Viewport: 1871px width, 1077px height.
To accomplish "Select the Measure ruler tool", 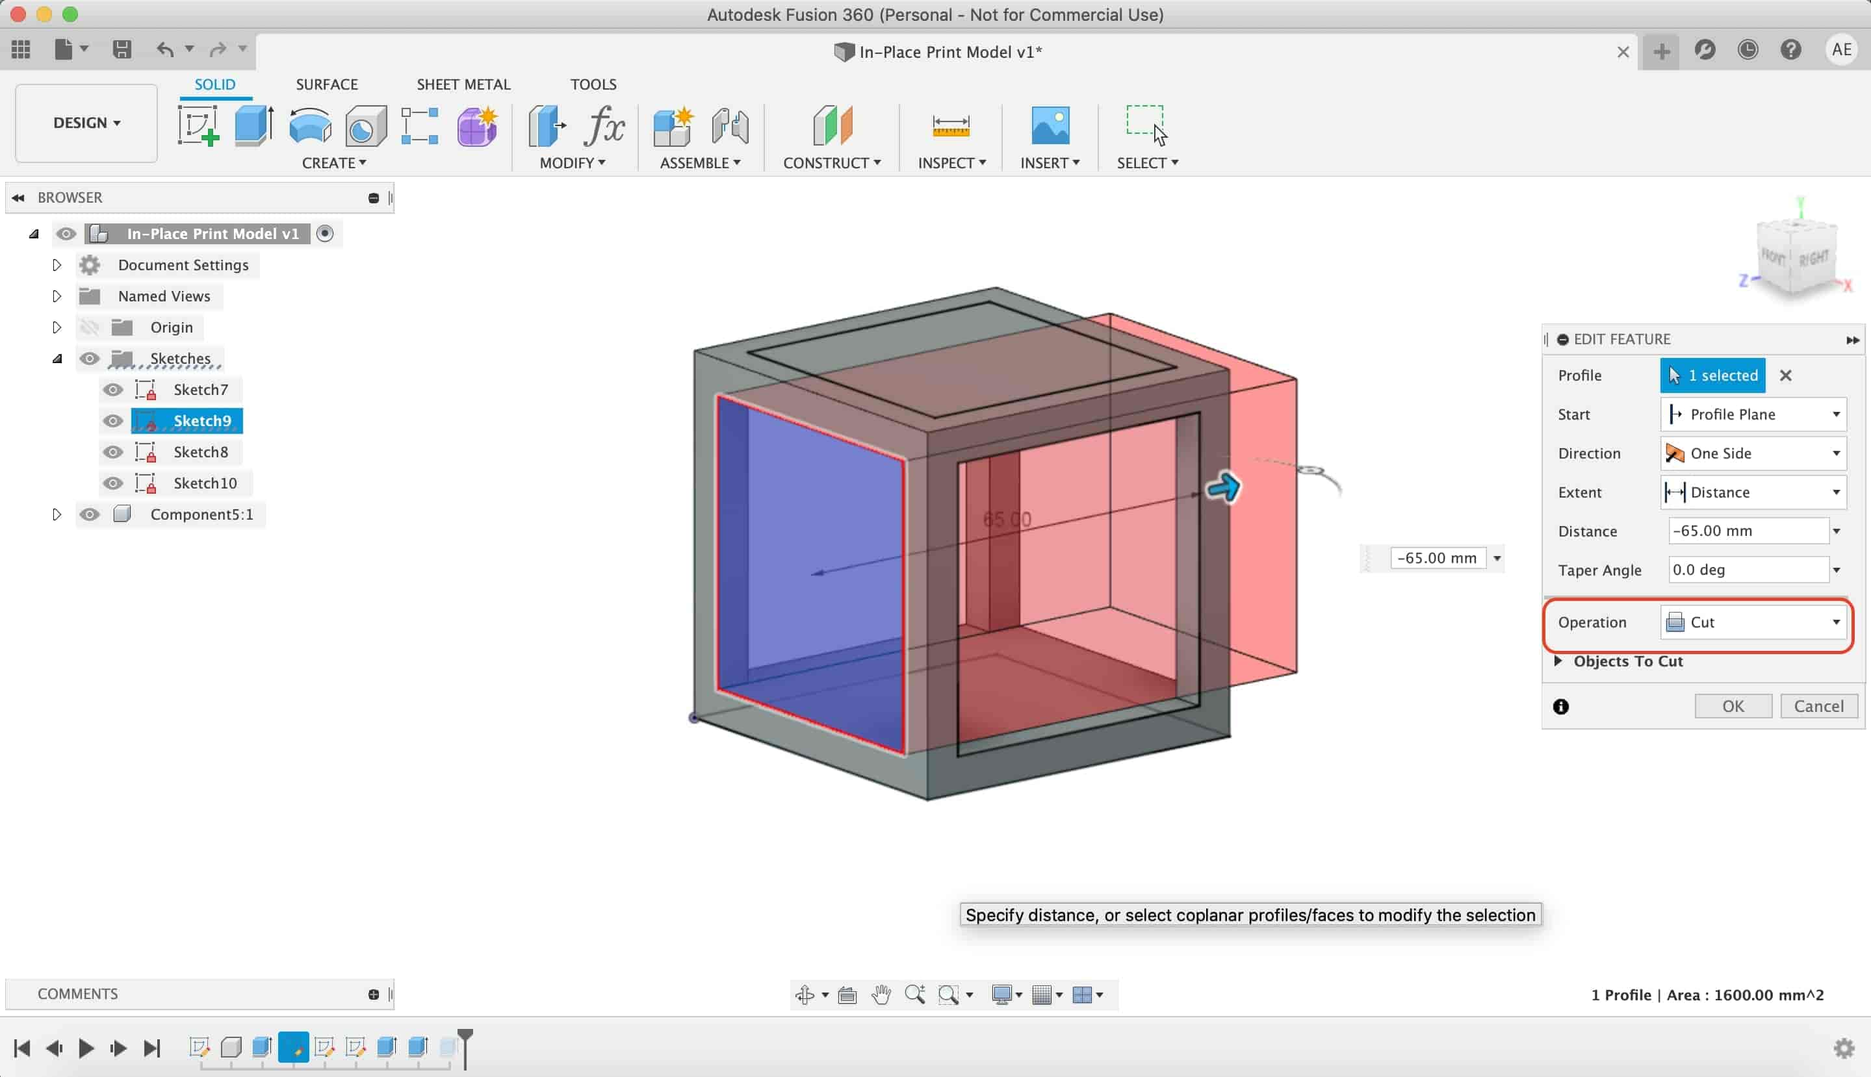I will [951, 126].
